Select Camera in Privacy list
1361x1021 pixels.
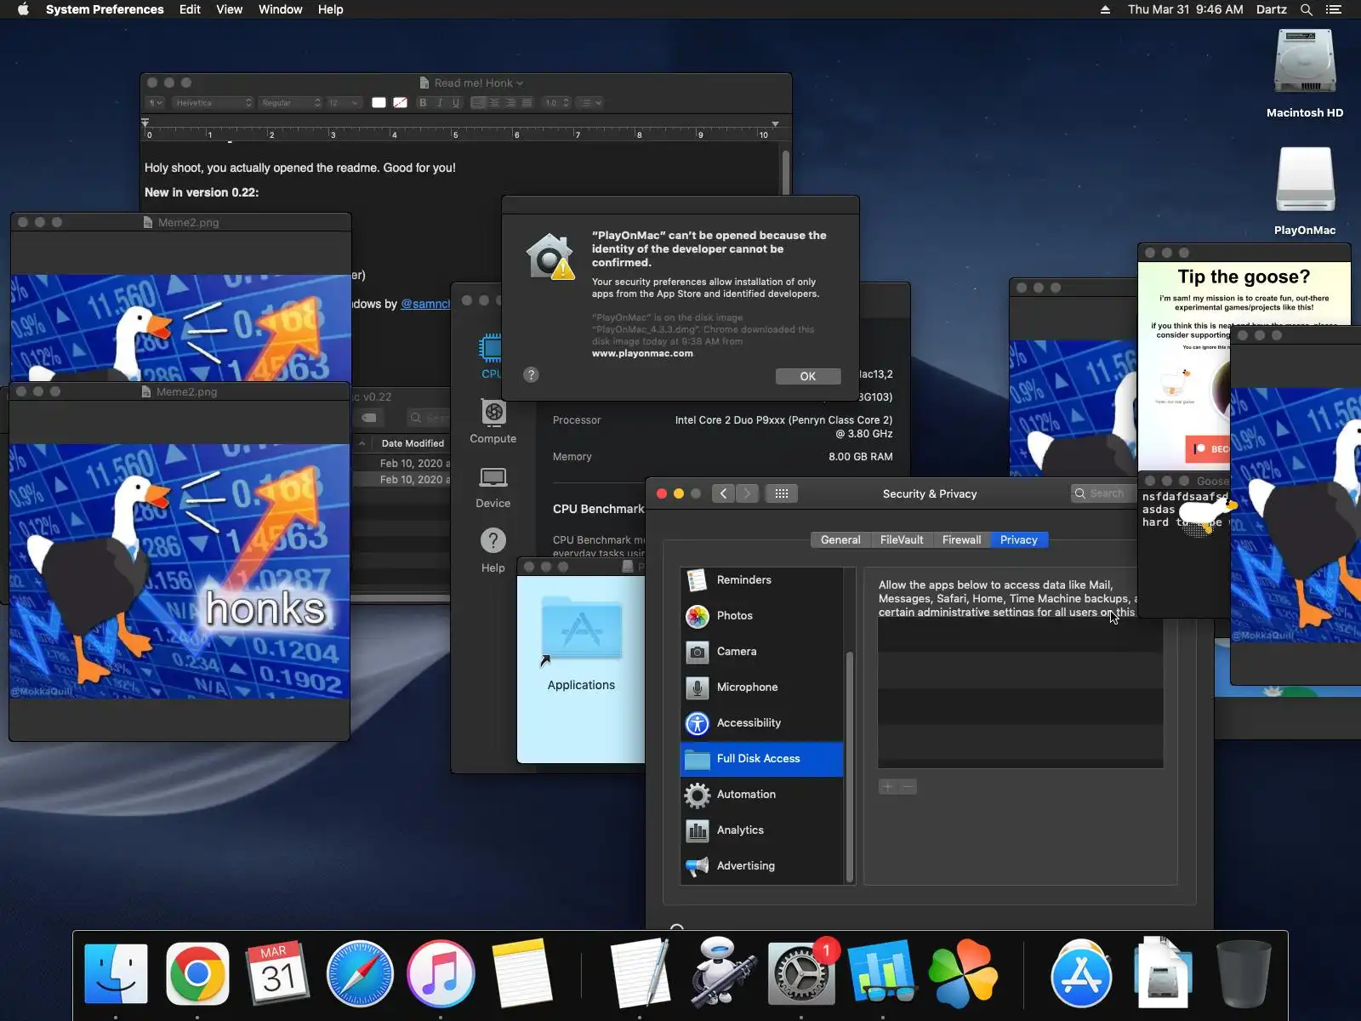(x=762, y=652)
